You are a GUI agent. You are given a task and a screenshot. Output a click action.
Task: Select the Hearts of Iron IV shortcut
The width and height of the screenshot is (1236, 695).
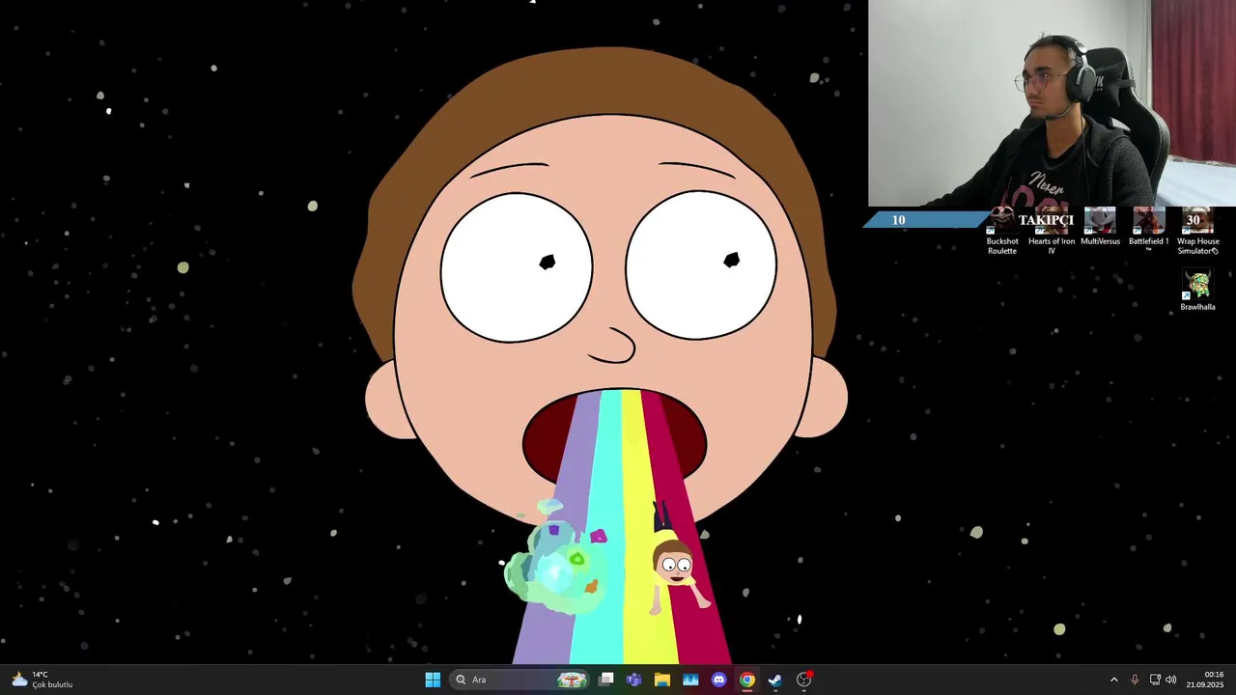[x=1052, y=232]
